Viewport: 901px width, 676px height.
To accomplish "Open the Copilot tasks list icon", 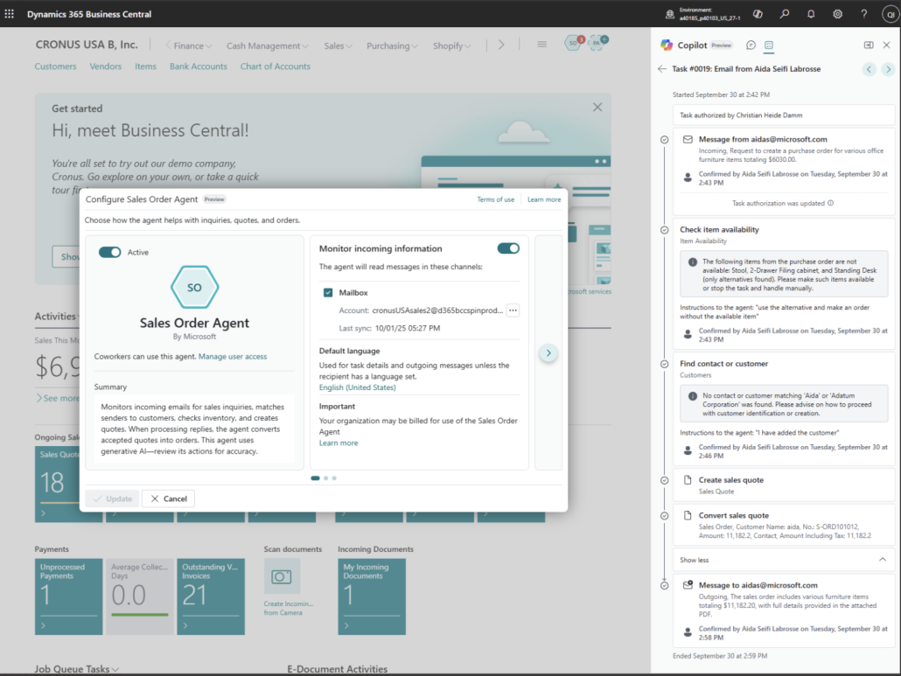I will pyautogui.click(x=769, y=45).
